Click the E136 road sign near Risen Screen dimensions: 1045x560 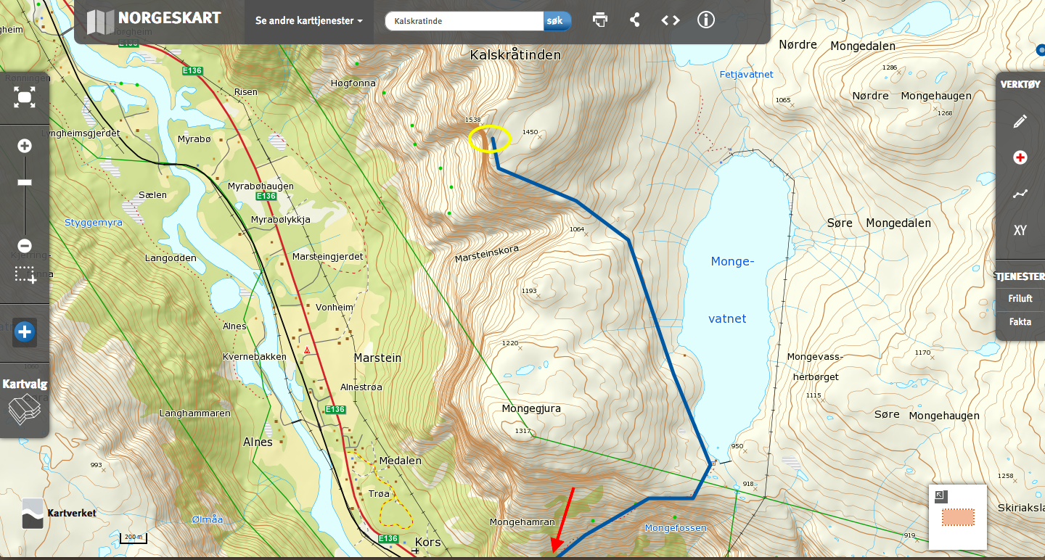[x=192, y=70]
